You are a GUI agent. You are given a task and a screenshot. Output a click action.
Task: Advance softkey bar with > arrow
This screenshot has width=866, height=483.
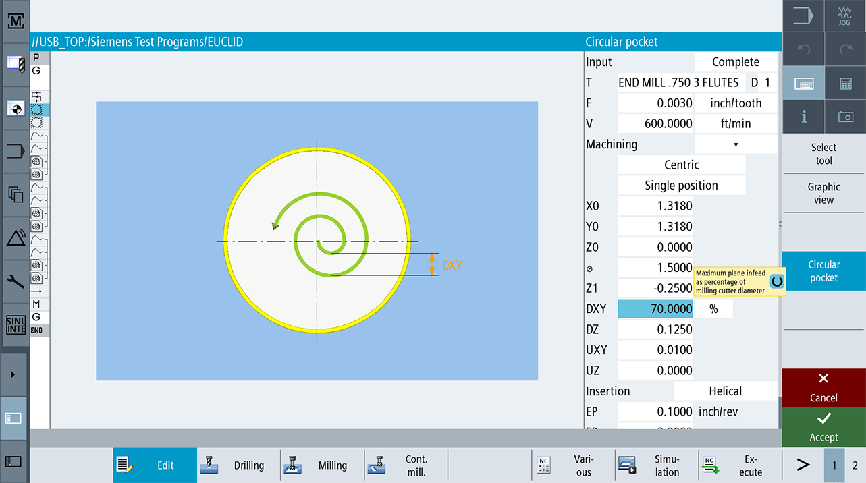pos(803,465)
